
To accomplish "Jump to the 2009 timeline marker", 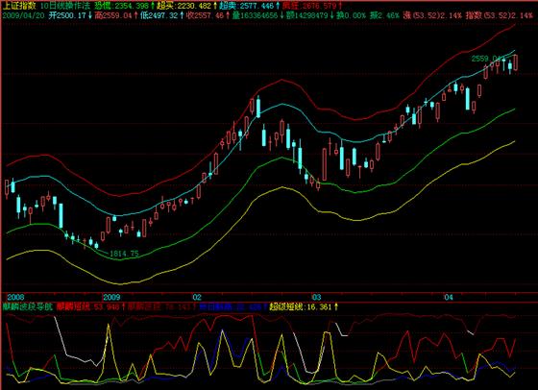I will [x=111, y=297].
